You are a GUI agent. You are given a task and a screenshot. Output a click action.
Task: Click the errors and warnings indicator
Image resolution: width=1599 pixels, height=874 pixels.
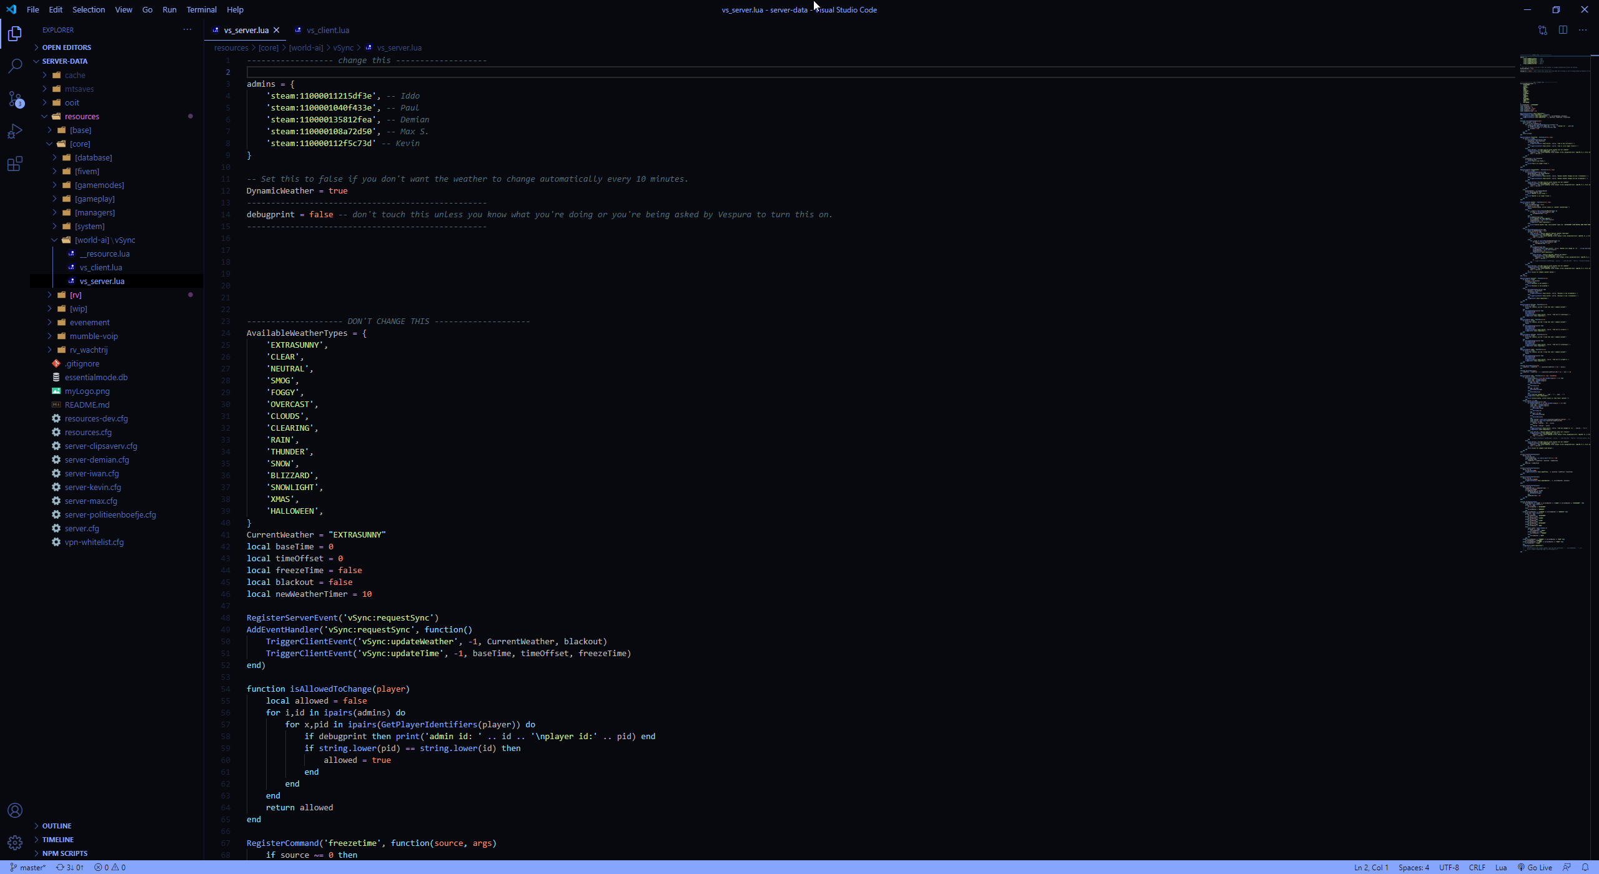click(x=110, y=867)
